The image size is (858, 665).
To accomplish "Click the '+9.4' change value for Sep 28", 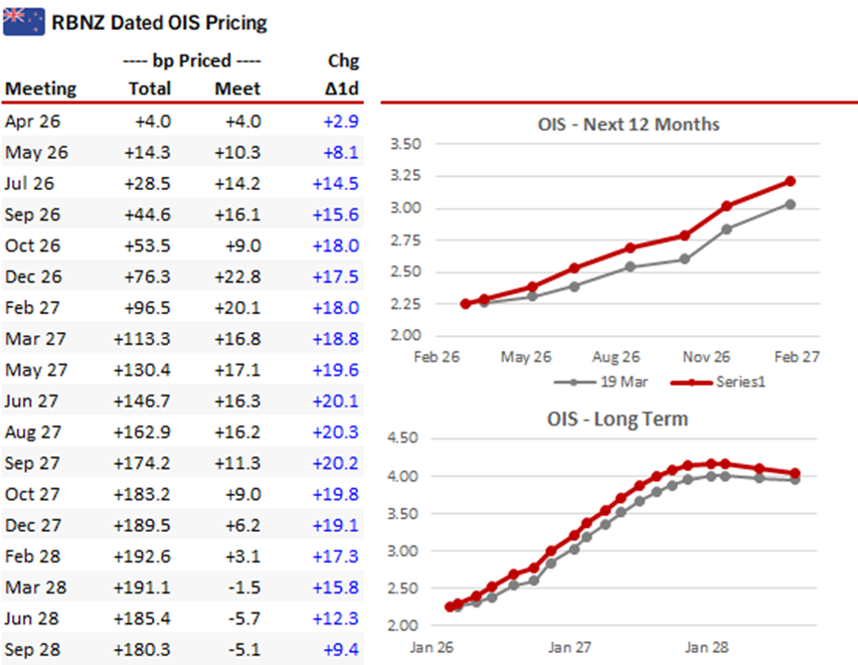I will coord(341,650).
